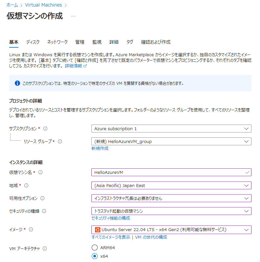The image size is (260, 262).
Task: Open the 詳細情報 link
Action: tap(74, 66)
